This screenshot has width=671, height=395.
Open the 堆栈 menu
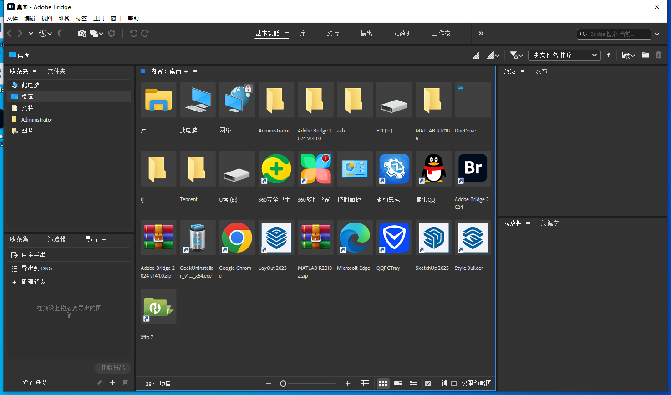[64, 18]
